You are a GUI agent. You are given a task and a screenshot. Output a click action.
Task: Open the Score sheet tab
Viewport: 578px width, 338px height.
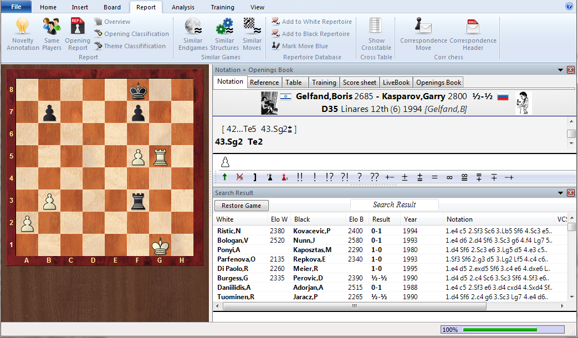pyautogui.click(x=360, y=83)
